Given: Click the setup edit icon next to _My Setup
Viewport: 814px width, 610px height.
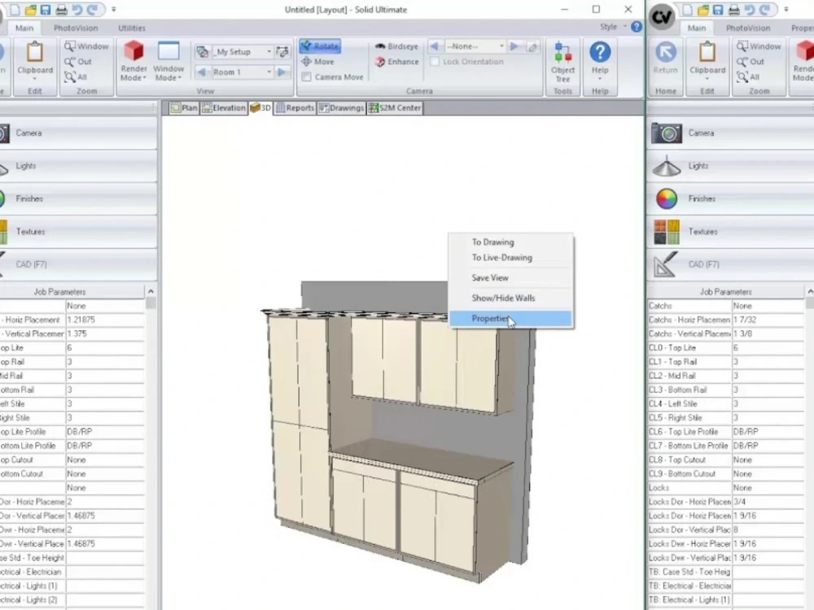Looking at the screenshot, I should coord(282,51).
